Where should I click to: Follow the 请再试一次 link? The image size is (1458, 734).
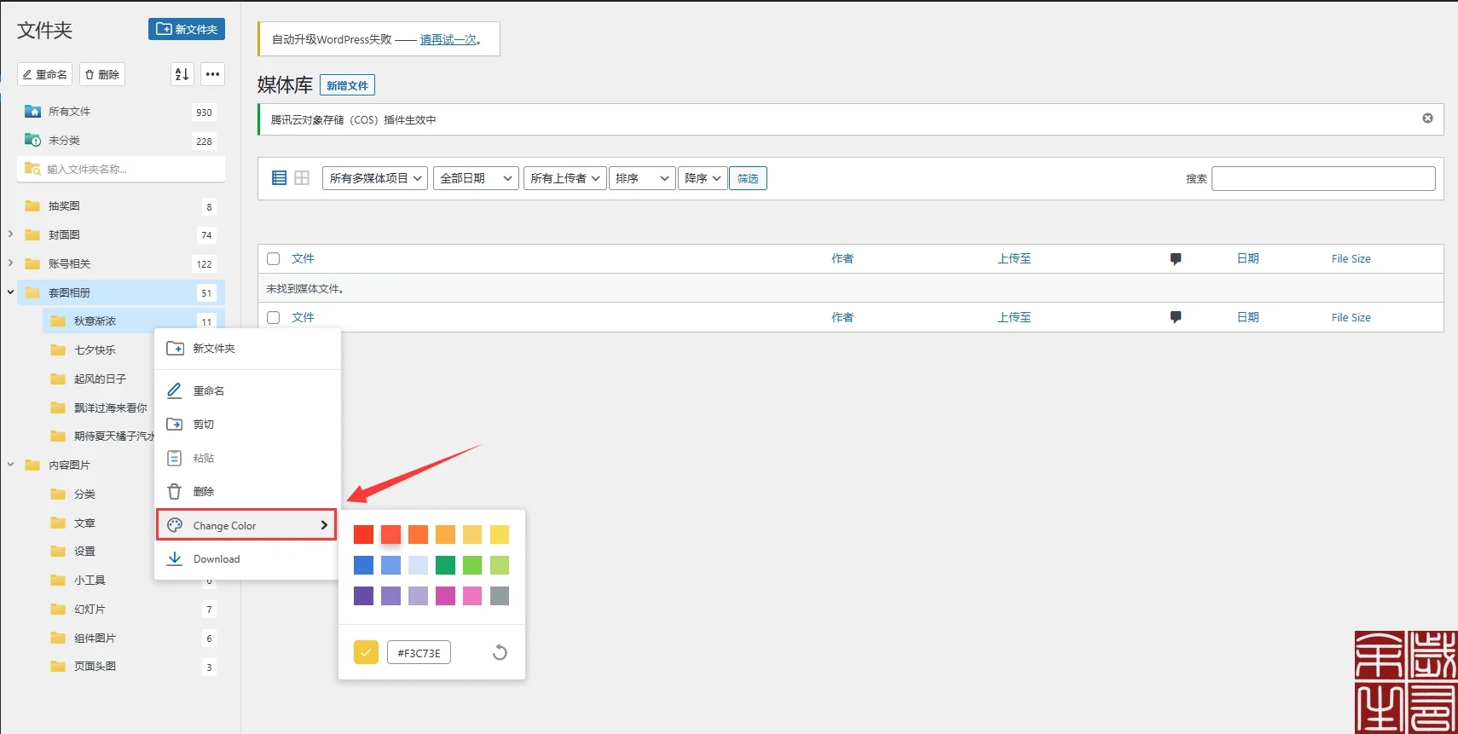[448, 39]
